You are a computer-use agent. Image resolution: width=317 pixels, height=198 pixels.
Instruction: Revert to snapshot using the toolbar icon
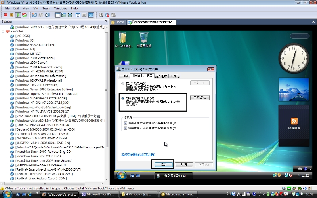click(41, 15)
